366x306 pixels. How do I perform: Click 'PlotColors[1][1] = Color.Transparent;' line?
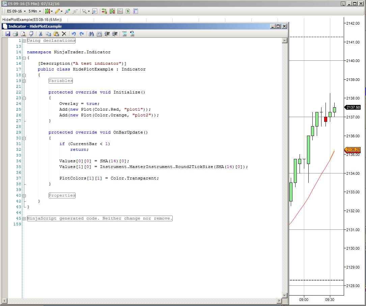pos(109,178)
